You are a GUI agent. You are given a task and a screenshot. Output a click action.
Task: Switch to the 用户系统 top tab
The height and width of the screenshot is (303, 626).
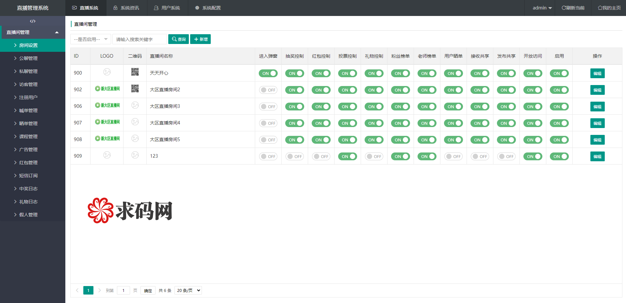tap(167, 8)
